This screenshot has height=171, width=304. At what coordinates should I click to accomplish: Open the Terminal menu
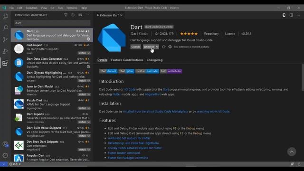click(72, 8)
